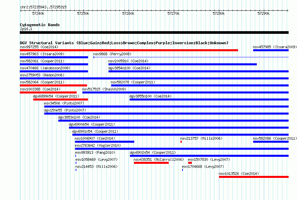Viewport: 298px width, 200px height.
Task: Open nsv517515 (Shaikh2009) label
Action: pyautogui.click(x=104, y=89)
